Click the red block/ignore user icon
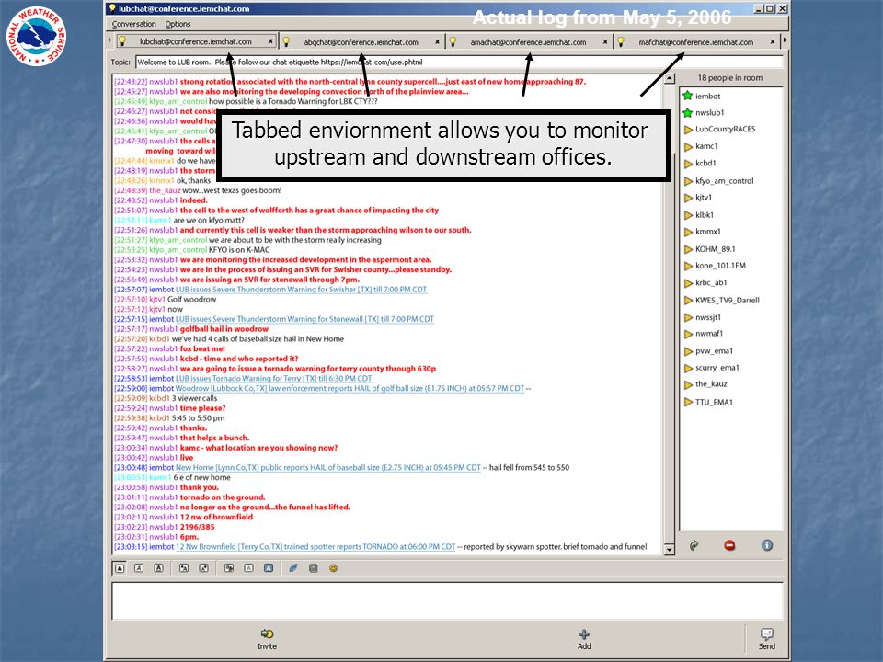 [729, 545]
